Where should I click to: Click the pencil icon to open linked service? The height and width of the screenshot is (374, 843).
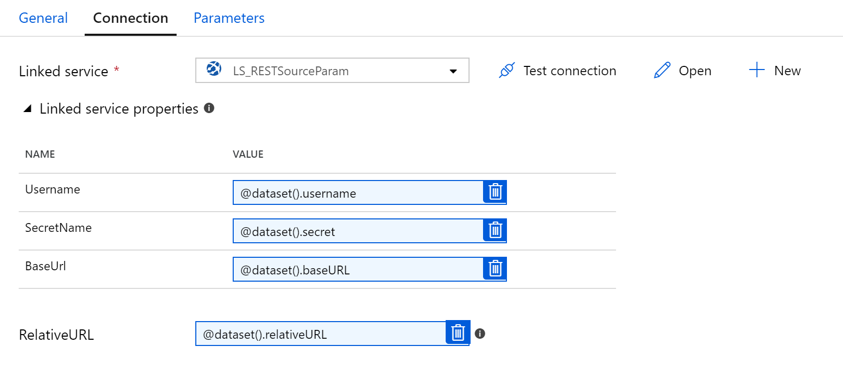(662, 71)
